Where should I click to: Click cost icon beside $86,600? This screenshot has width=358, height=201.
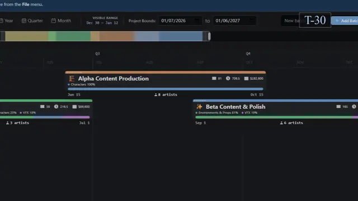coord(74,107)
